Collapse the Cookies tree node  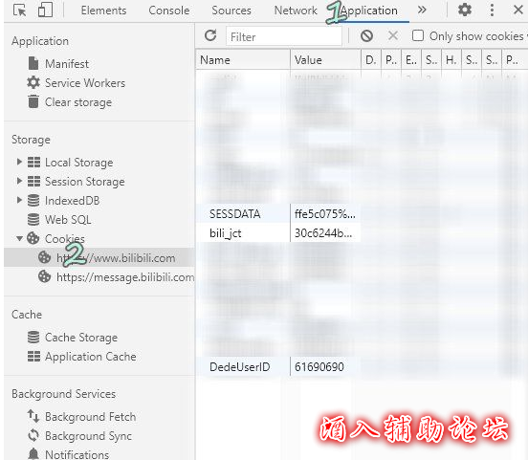19,238
